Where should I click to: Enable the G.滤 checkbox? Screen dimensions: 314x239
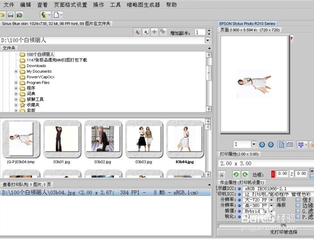pyautogui.click(x=298, y=211)
